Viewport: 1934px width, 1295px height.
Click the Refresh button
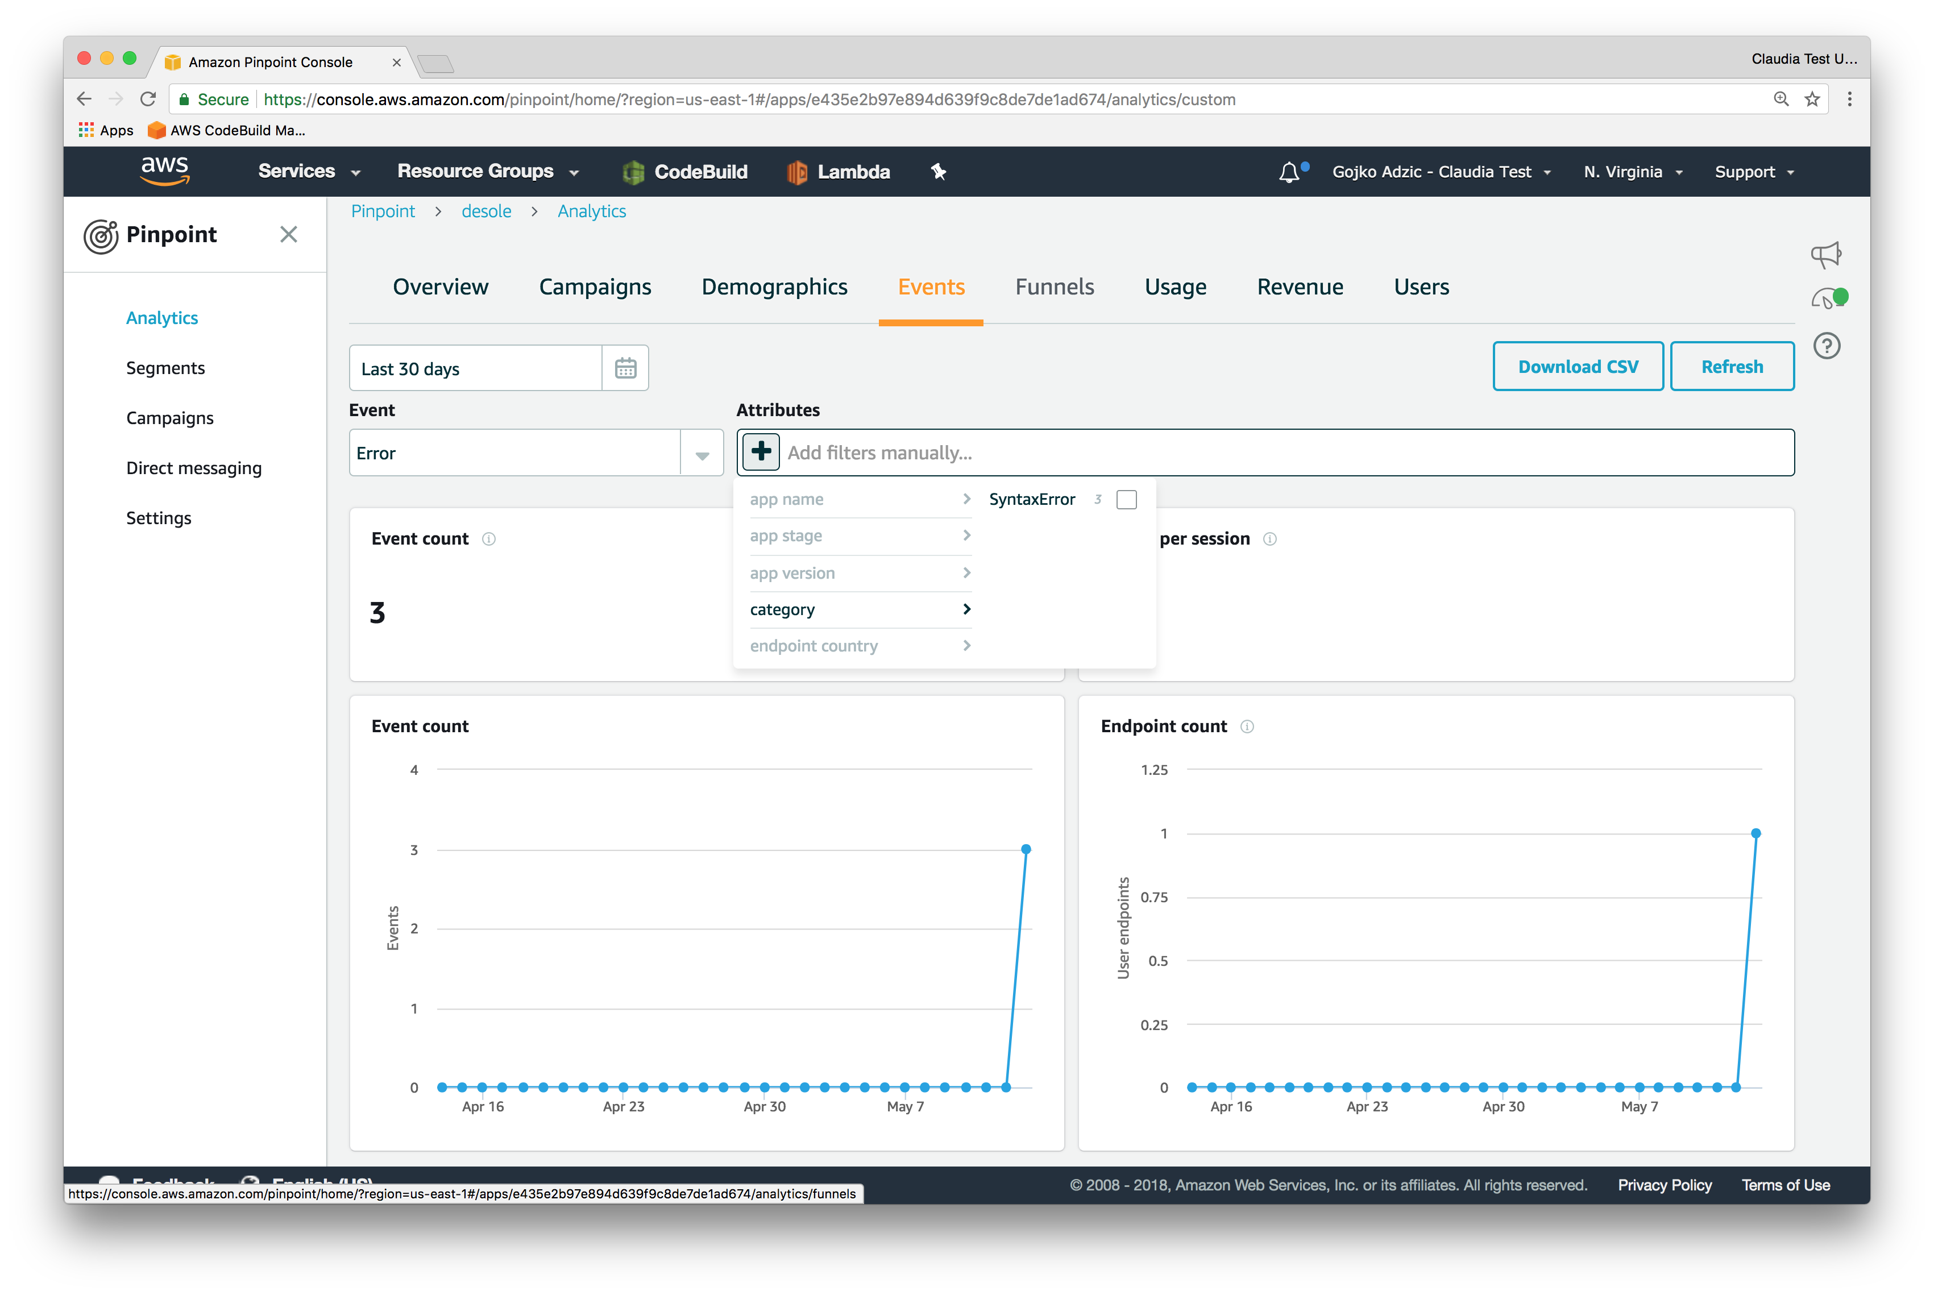[x=1732, y=367]
